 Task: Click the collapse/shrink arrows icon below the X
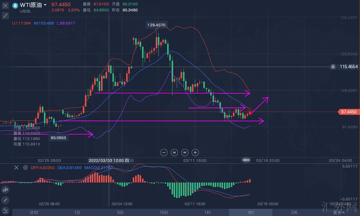point(5,16)
